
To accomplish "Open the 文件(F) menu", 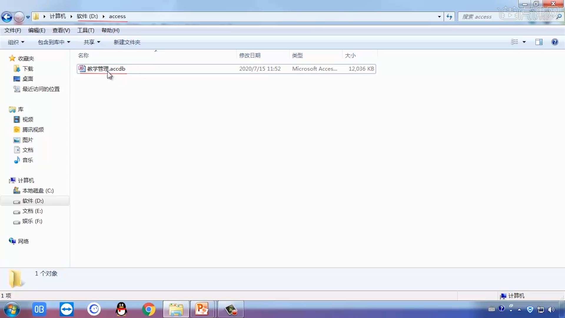I will point(13,30).
